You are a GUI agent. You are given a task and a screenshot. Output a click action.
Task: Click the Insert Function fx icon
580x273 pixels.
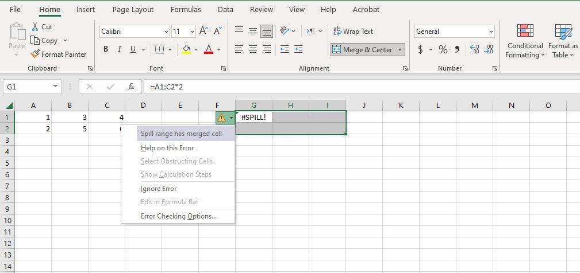(x=131, y=87)
